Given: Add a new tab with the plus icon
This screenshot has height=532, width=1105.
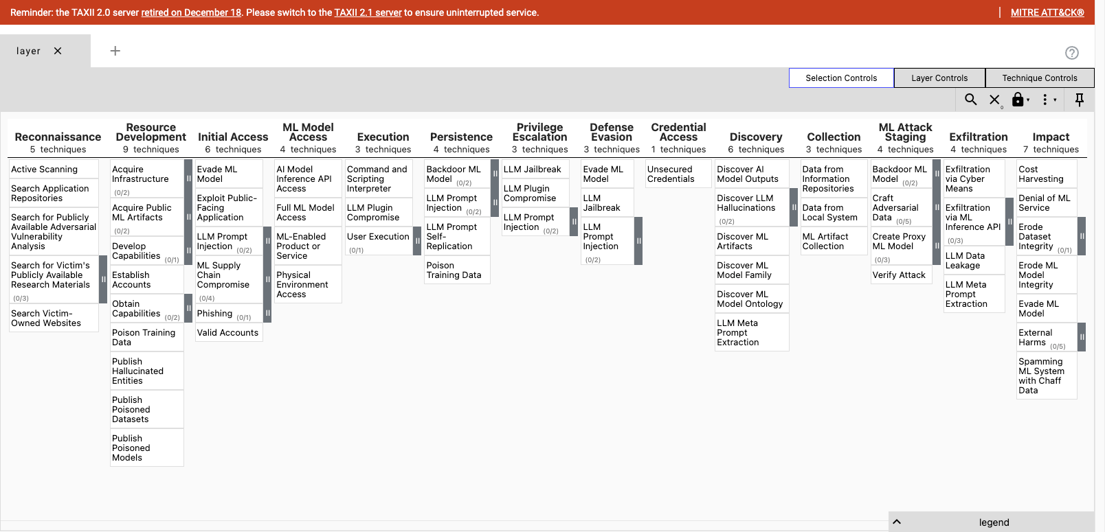Looking at the screenshot, I should tap(115, 51).
